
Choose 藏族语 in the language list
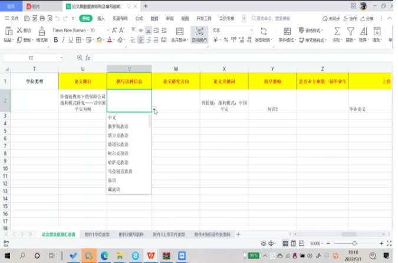[114, 189]
